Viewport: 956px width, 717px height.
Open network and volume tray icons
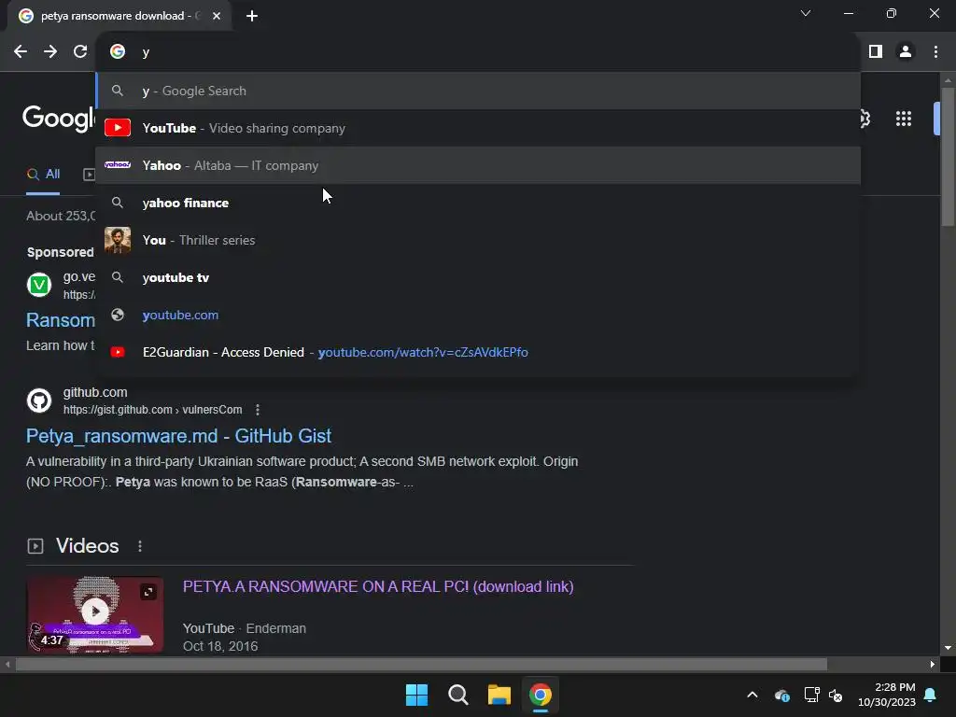click(x=823, y=695)
